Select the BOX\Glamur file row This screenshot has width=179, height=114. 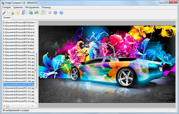tap(18, 26)
